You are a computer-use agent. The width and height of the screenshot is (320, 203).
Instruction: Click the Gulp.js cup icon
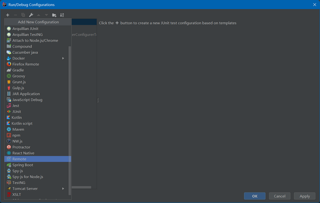pyautogui.click(x=9, y=88)
